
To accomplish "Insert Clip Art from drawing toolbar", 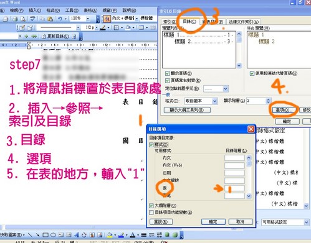I will (92, 235).
